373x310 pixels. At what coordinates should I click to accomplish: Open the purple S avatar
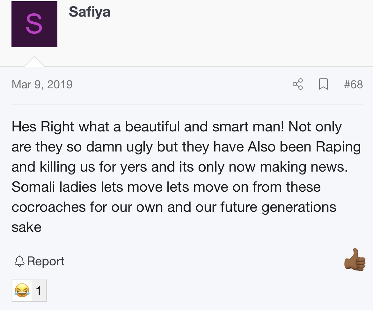point(34,24)
